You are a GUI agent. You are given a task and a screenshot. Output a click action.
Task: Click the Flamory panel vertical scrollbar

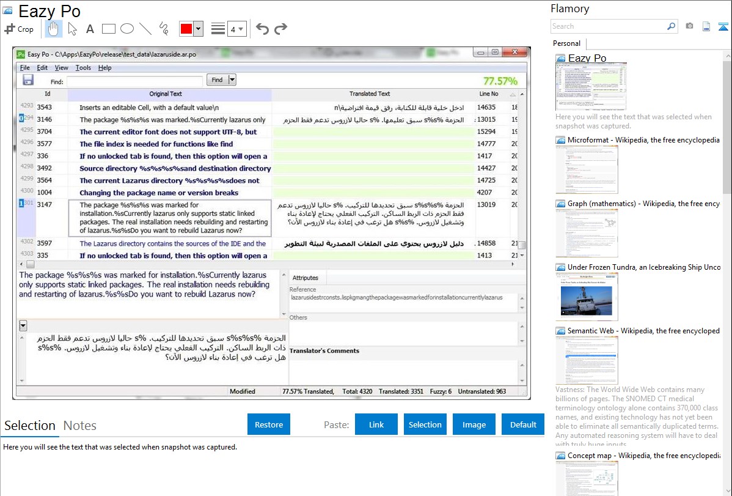[x=727, y=126]
